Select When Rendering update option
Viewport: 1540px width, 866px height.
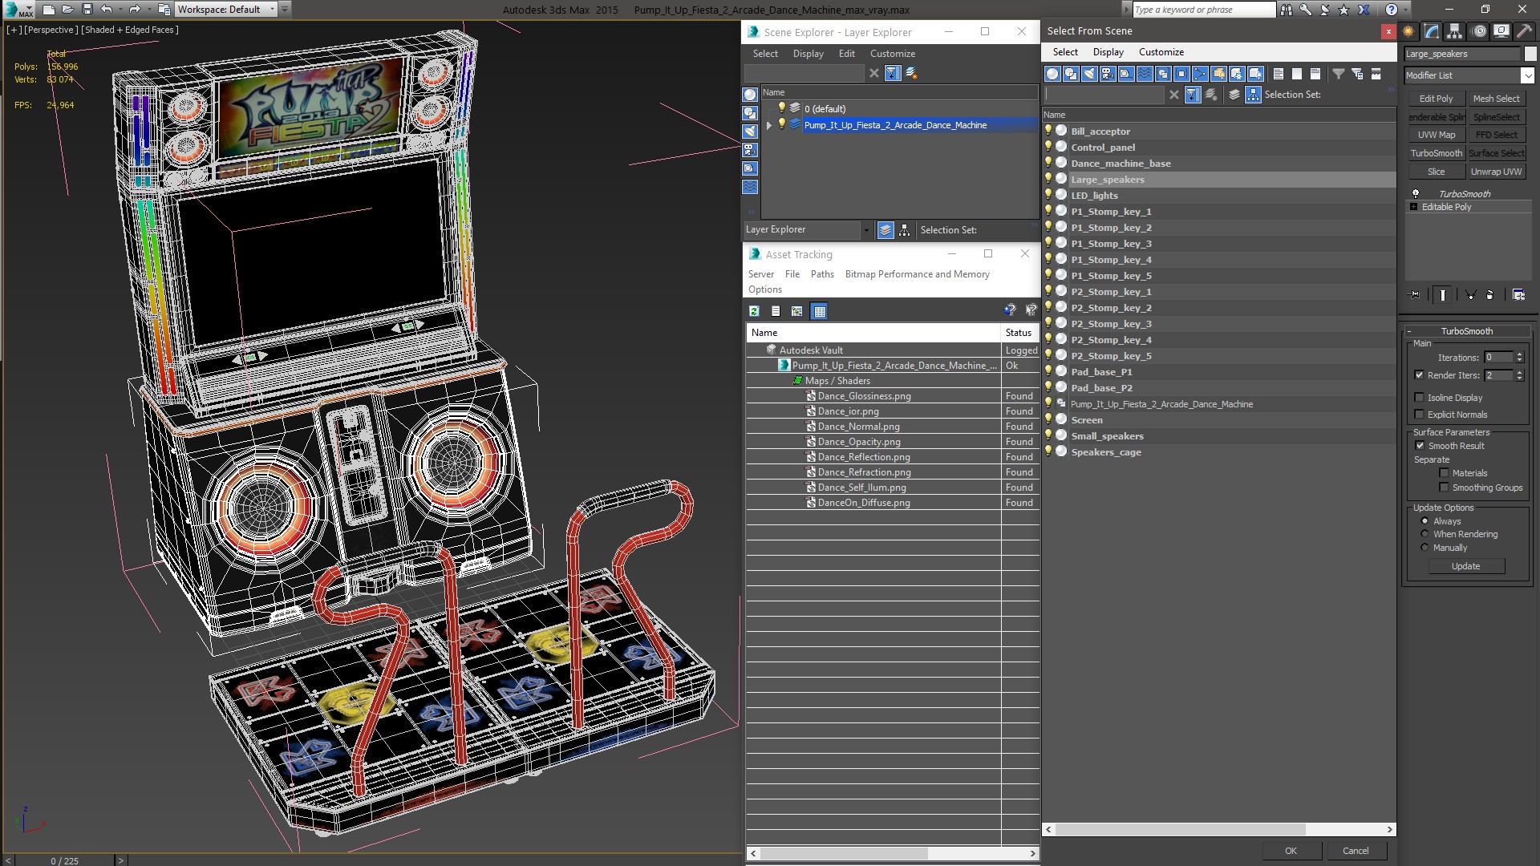[1424, 534]
